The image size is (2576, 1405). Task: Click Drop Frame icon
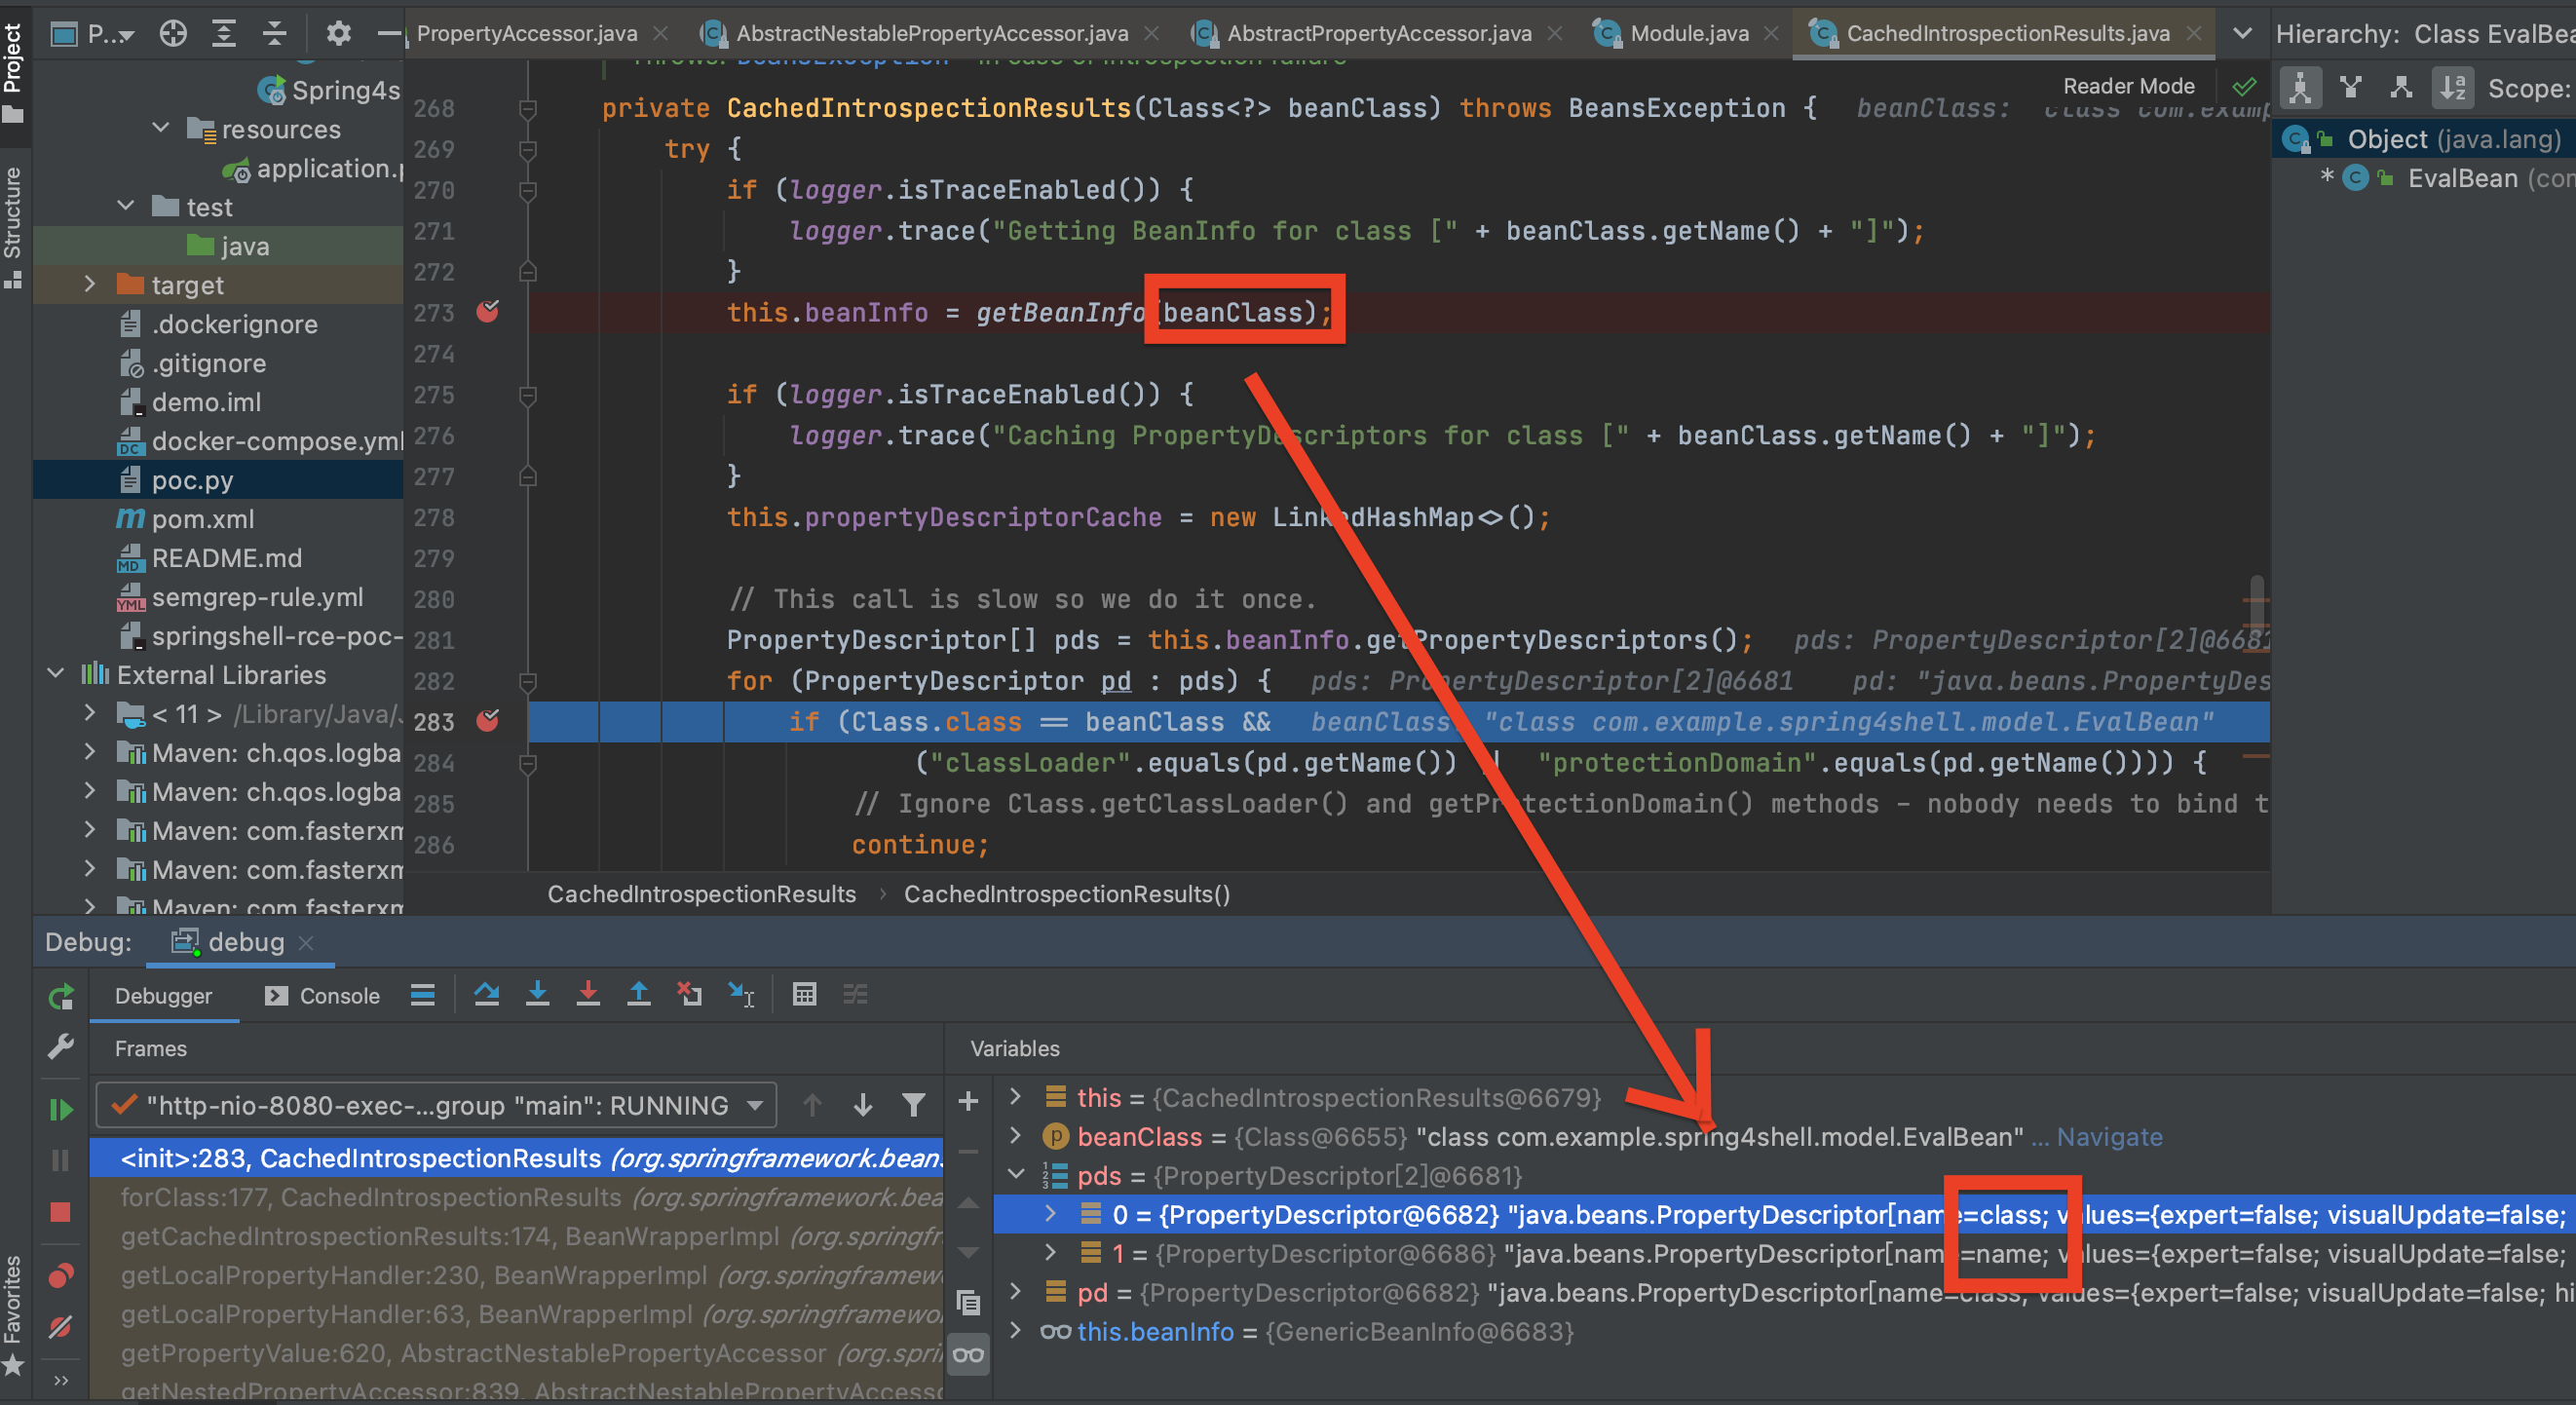pyautogui.click(x=690, y=994)
